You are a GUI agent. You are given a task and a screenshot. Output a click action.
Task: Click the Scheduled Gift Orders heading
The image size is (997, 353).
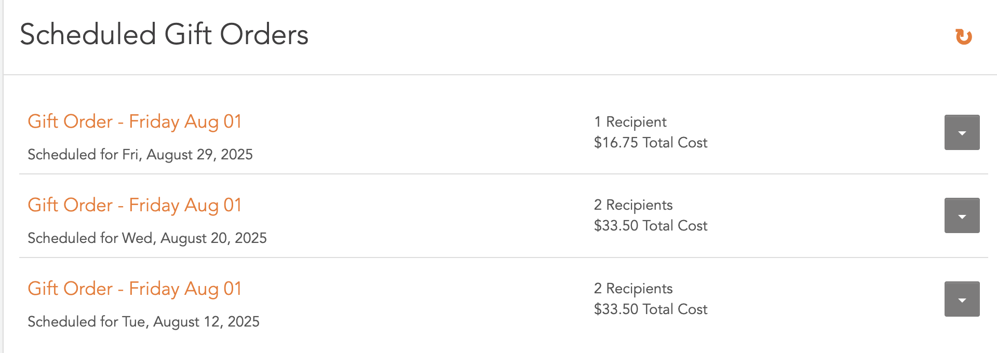164,35
